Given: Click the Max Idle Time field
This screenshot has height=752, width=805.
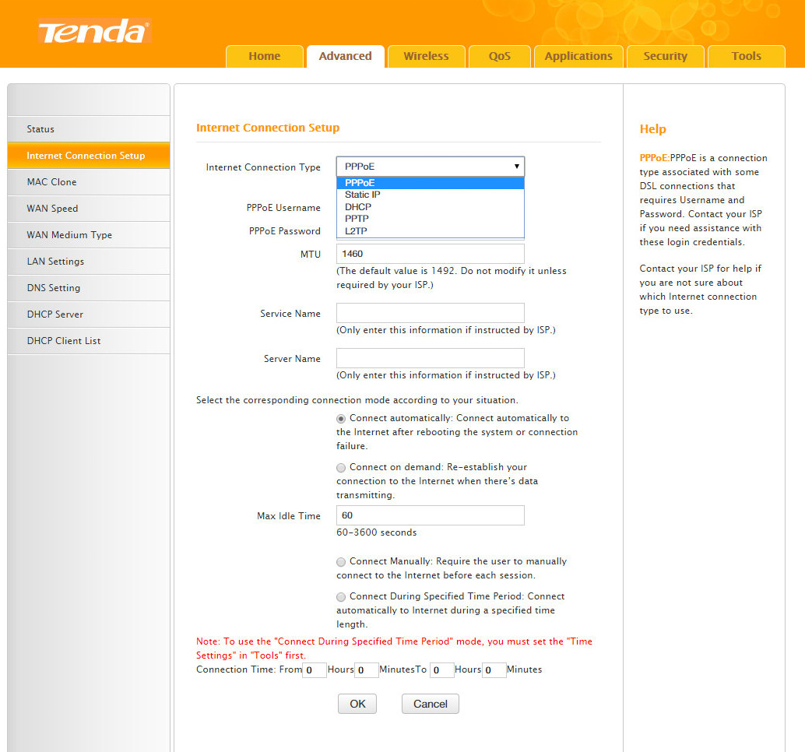Looking at the screenshot, I should point(431,515).
